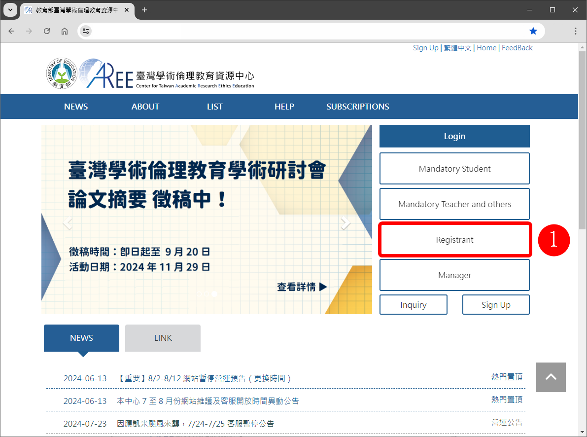Open the SUBSCRIPTIONS navigation menu
This screenshot has height=437, width=587.
[x=358, y=107]
